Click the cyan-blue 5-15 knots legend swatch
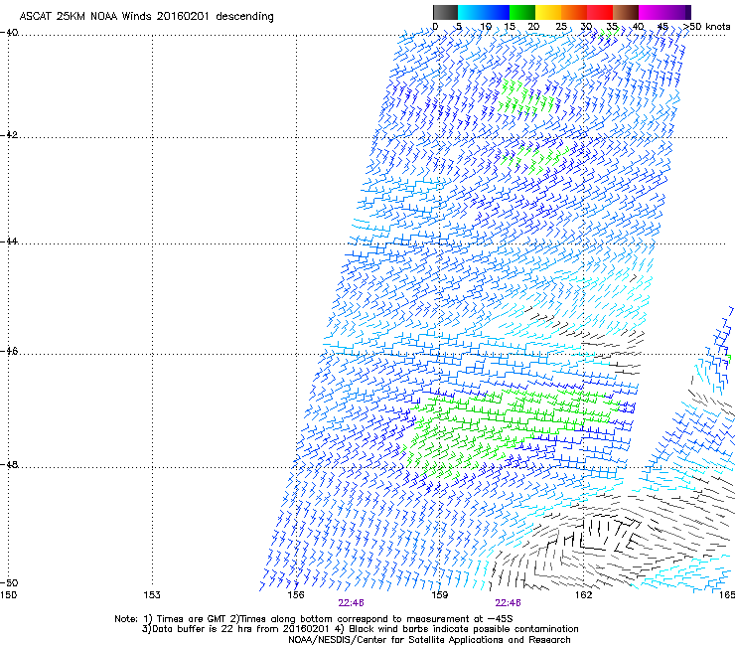This screenshot has height=646, width=735. (484, 12)
